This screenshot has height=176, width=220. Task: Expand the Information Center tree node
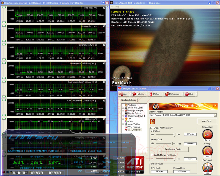point(123,108)
